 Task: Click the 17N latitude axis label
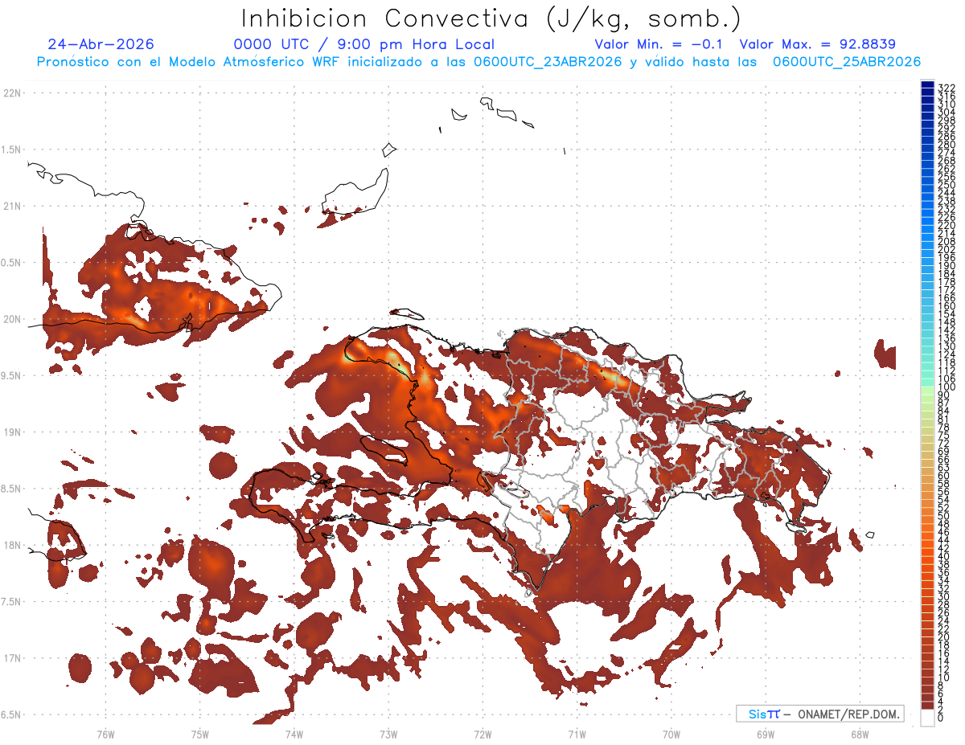(x=12, y=658)
